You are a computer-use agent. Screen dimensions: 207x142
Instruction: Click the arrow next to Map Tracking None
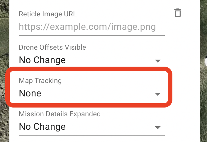(158, 94)
